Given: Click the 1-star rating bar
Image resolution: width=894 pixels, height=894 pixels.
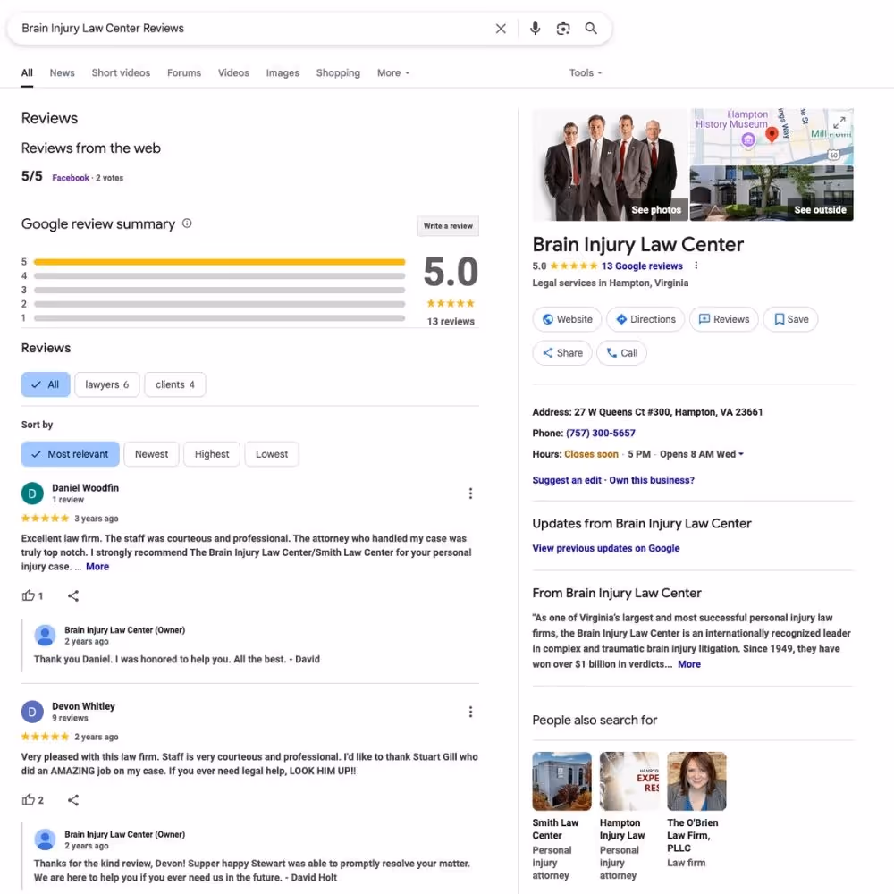Looking at the screenshot, I should pyautogui.click(x=219, y=318).
